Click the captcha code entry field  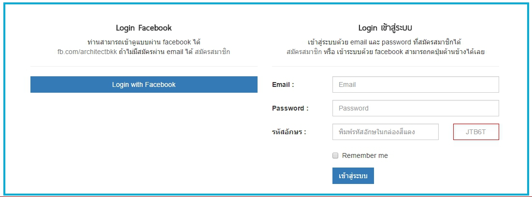(385, 132)
